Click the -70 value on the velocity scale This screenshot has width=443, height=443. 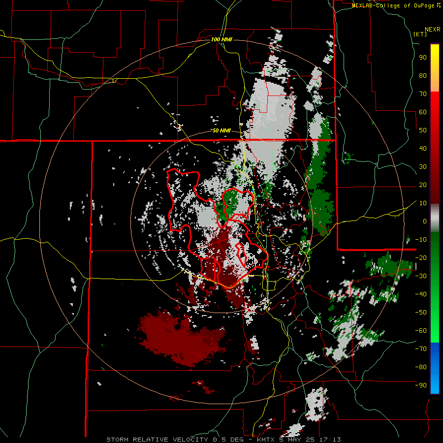(421, 349)
